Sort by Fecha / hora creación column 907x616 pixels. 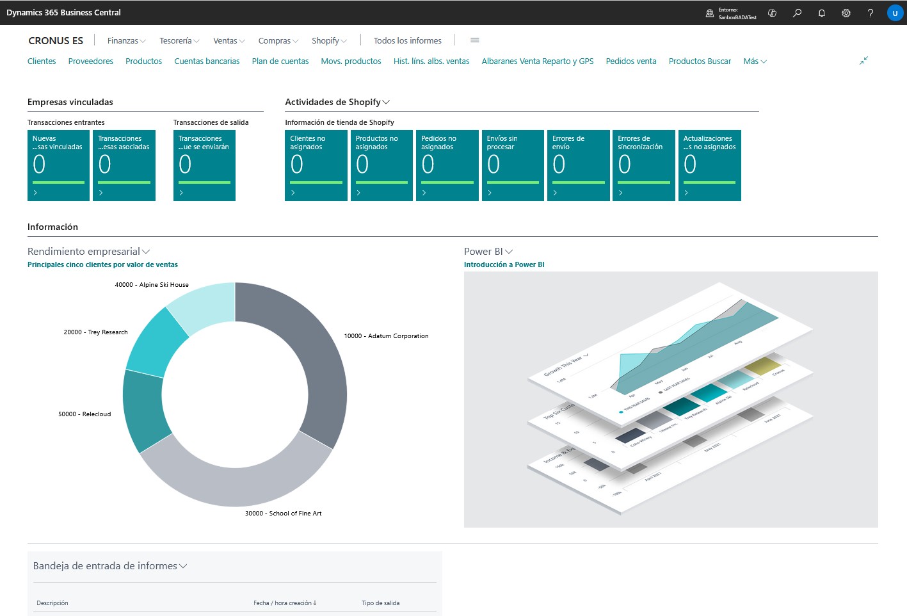tap(284, 603)
